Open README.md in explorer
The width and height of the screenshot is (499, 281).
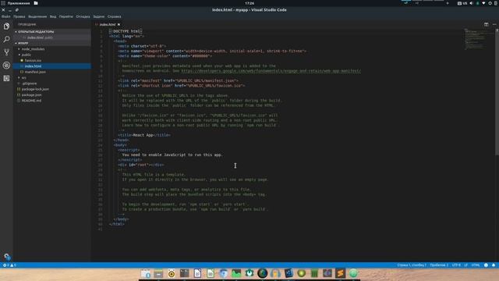(52, 101)
